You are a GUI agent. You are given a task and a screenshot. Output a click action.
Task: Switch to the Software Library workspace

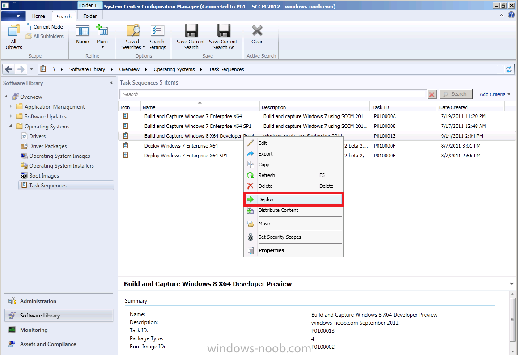(x=59, y=315)
